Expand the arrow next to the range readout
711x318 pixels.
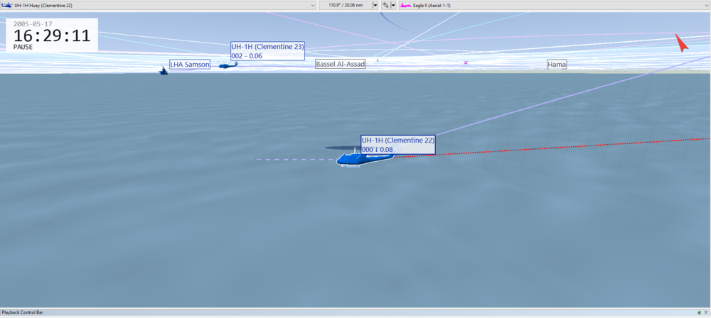[375, 5]
